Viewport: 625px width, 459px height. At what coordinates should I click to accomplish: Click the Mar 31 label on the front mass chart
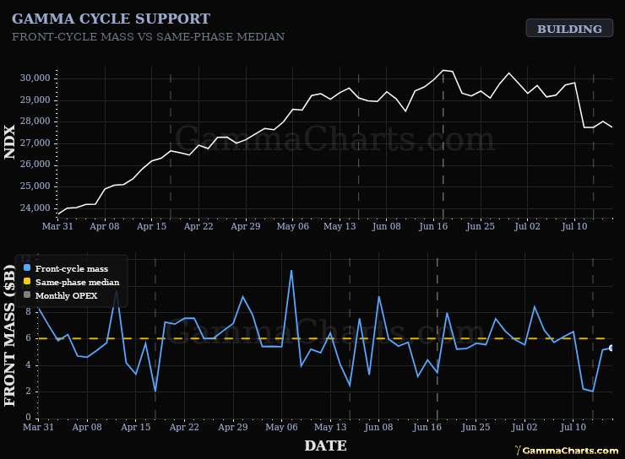pos(38,427)
